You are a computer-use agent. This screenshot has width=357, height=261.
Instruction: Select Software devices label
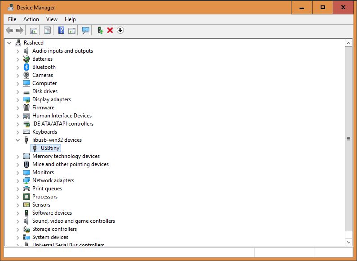(x=52, y=213)
